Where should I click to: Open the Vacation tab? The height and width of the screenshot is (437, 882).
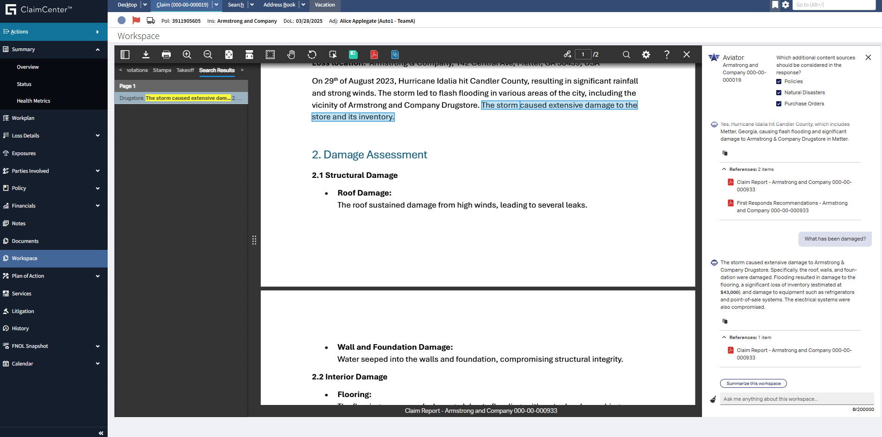325,5
